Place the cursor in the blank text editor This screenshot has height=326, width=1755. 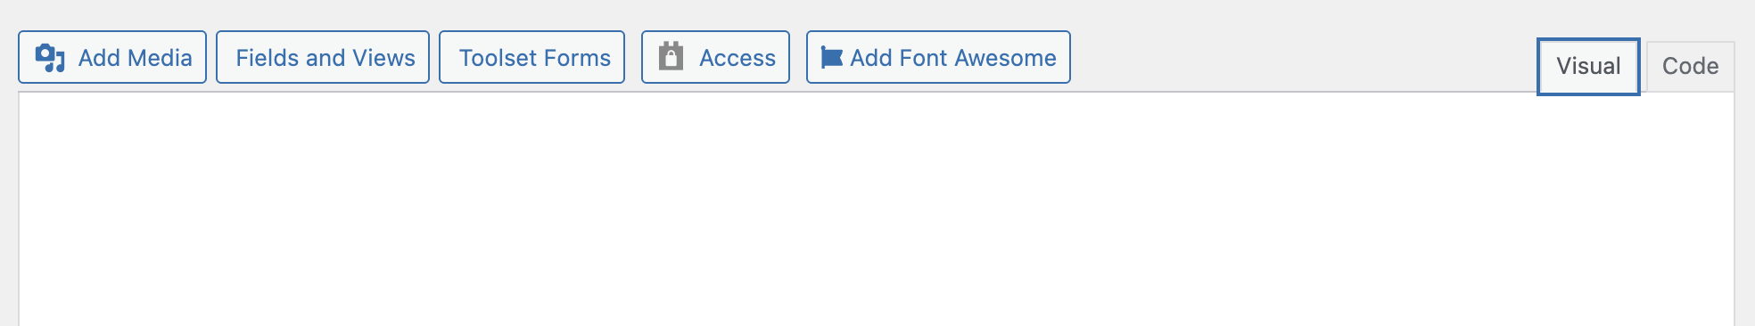click(877, 209)
